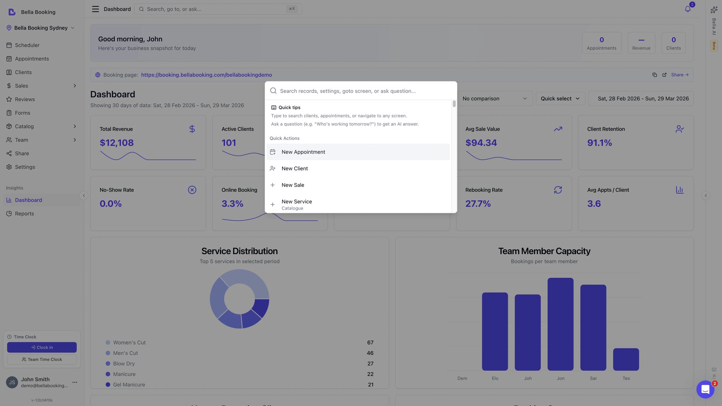Open the Quick select dropdown
This screenshot has width=722, height=406.
click(x=560, y=99)
